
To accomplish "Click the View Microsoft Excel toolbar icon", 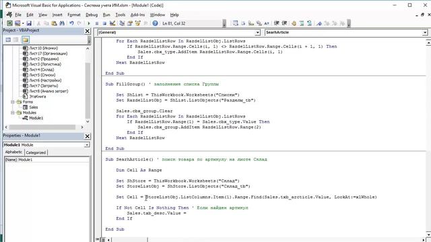I will [9, 24].
